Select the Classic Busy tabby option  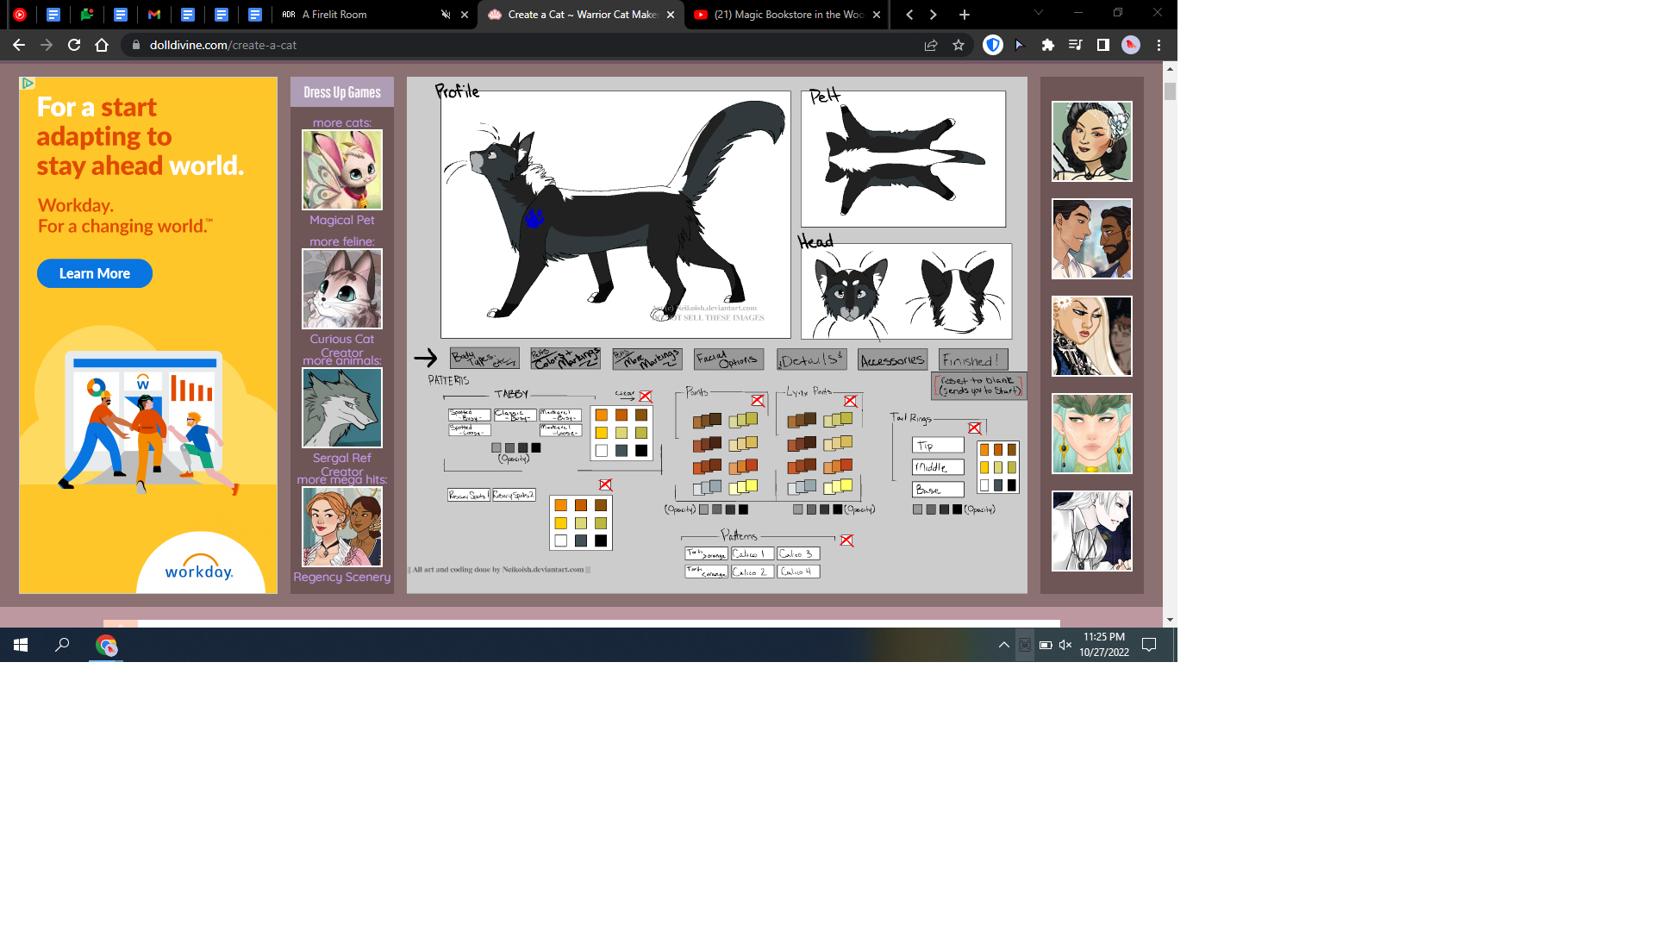(515, 416)
